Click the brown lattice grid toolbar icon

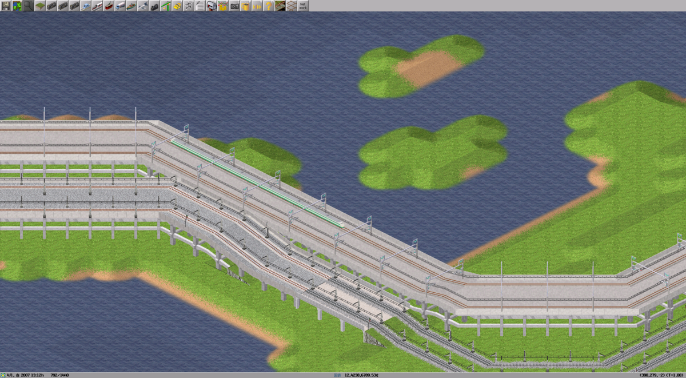[292, 6]
